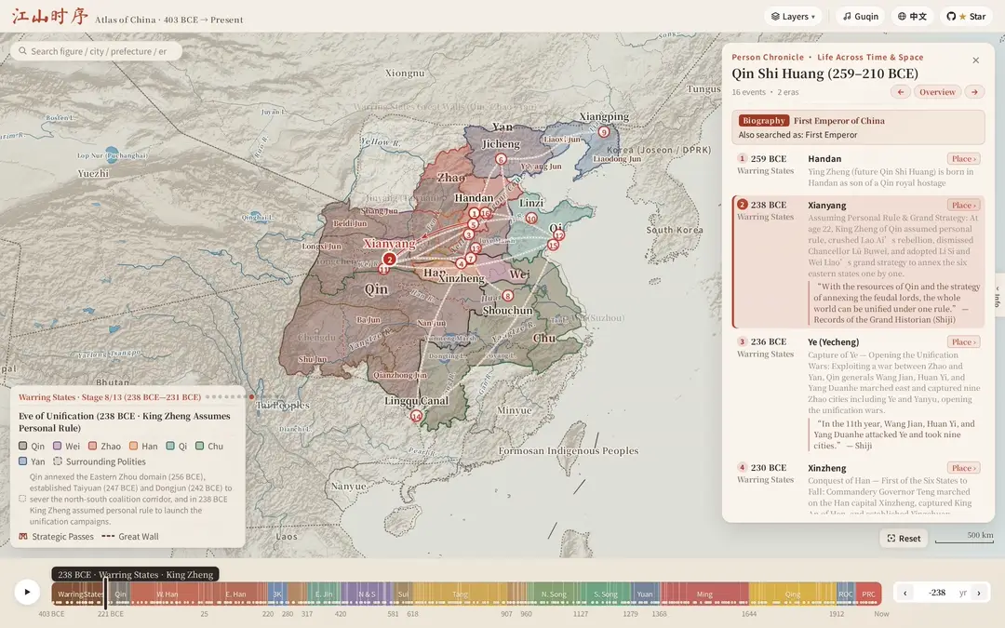The image size is (1005, 628).
Task: Jump to Sui era on timeline
Action: coord(403,594)
